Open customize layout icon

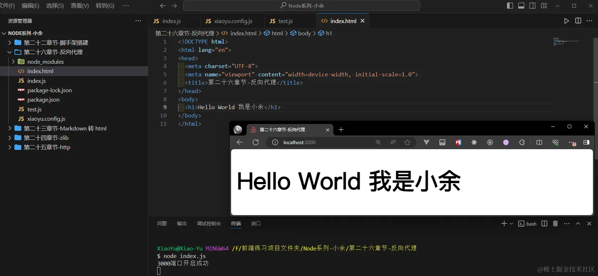544,6
